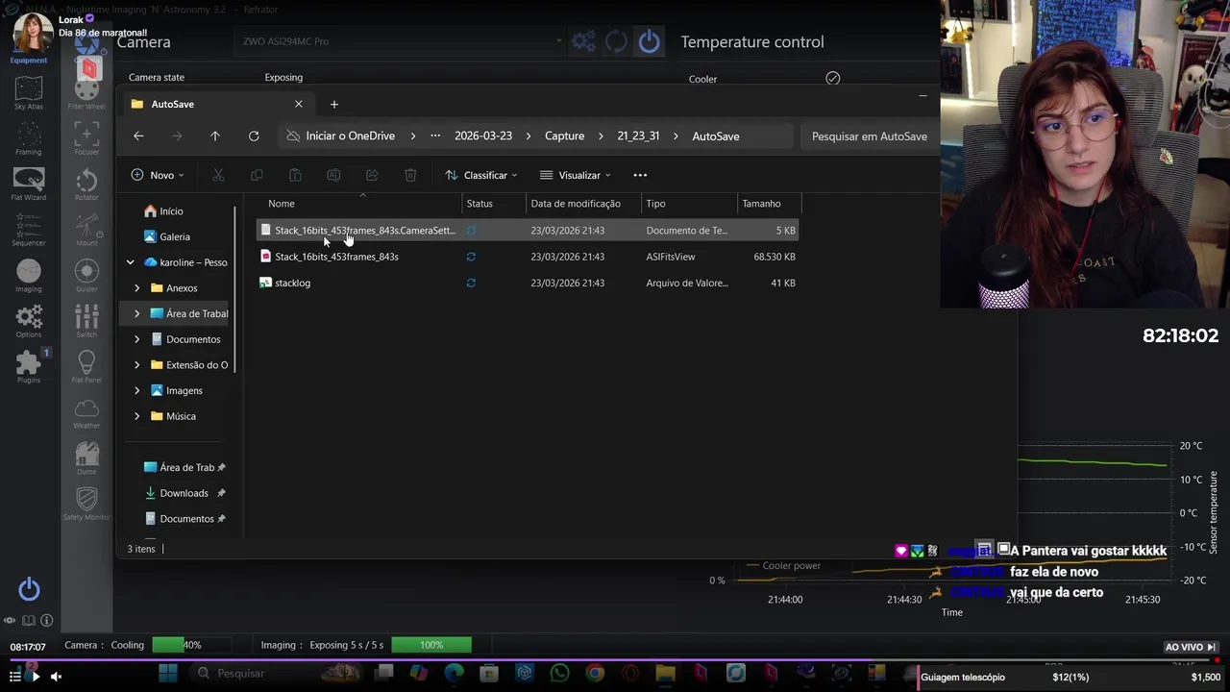Expand the Música tree folder
This screenshot has width=1230, height=692.
136,416
